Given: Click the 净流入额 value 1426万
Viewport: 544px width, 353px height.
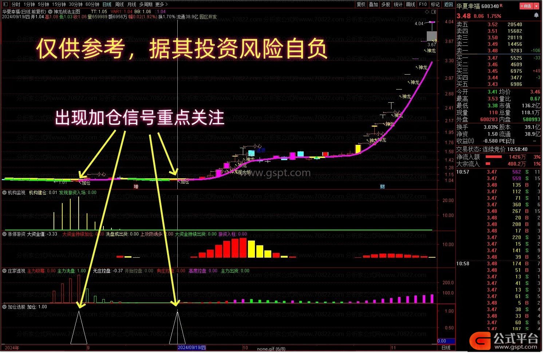Looking at the screenshot, I should [517, 157].
